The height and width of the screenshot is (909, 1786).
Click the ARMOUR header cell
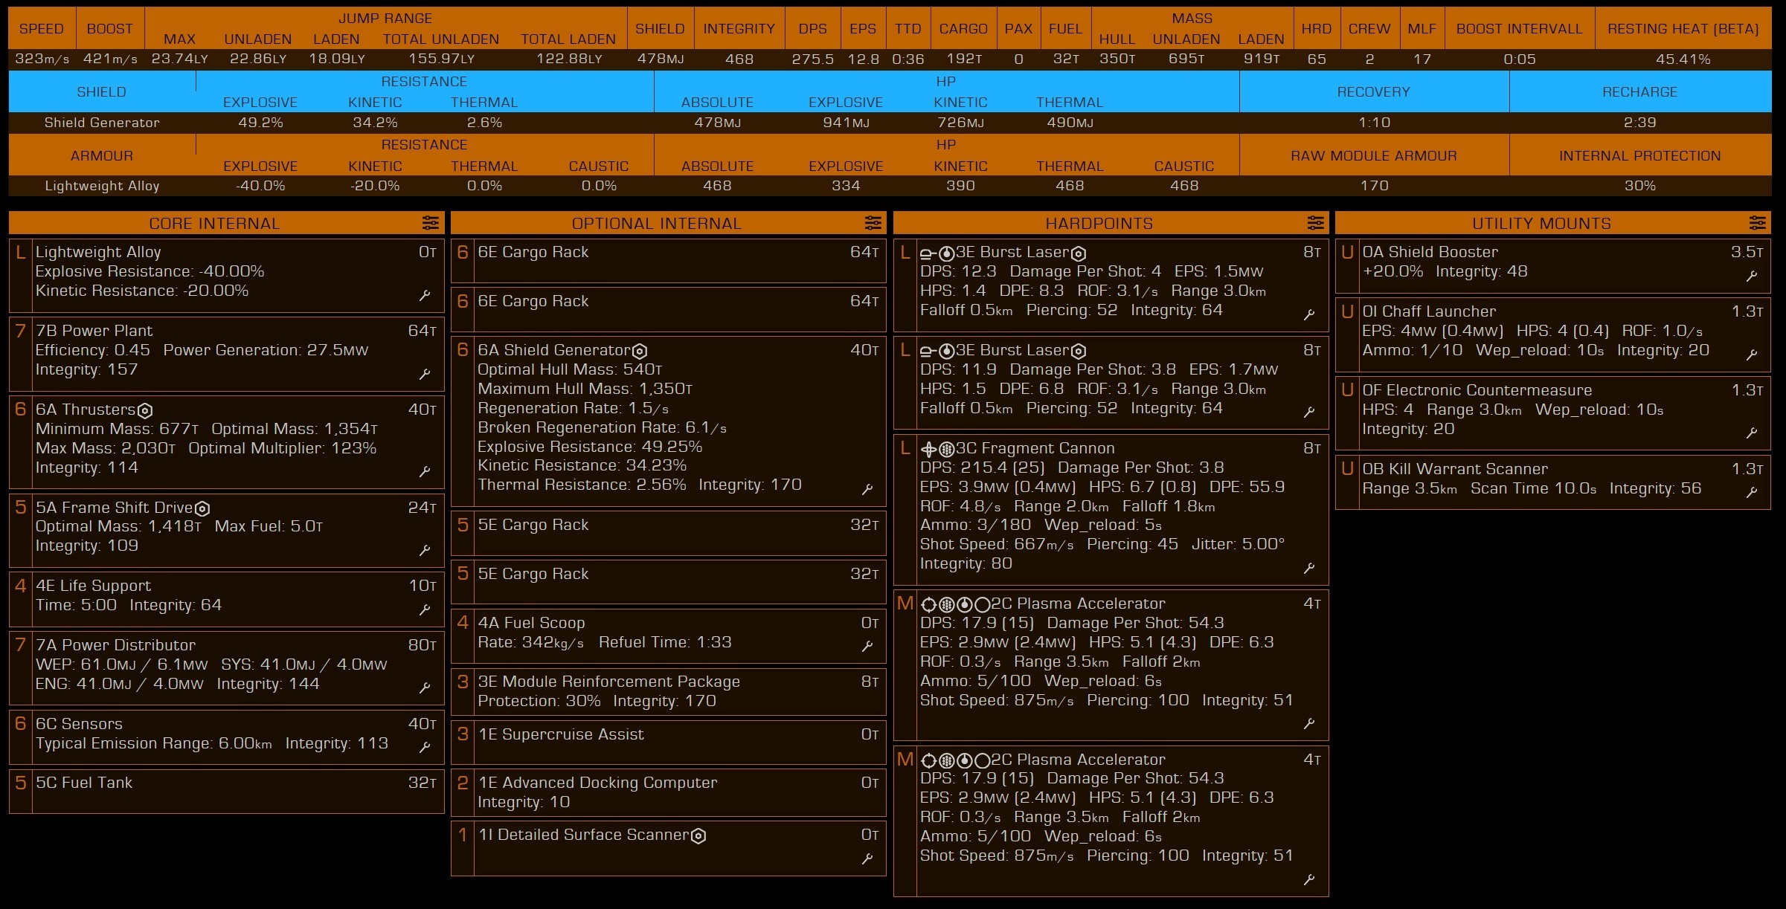pos(101,155)
